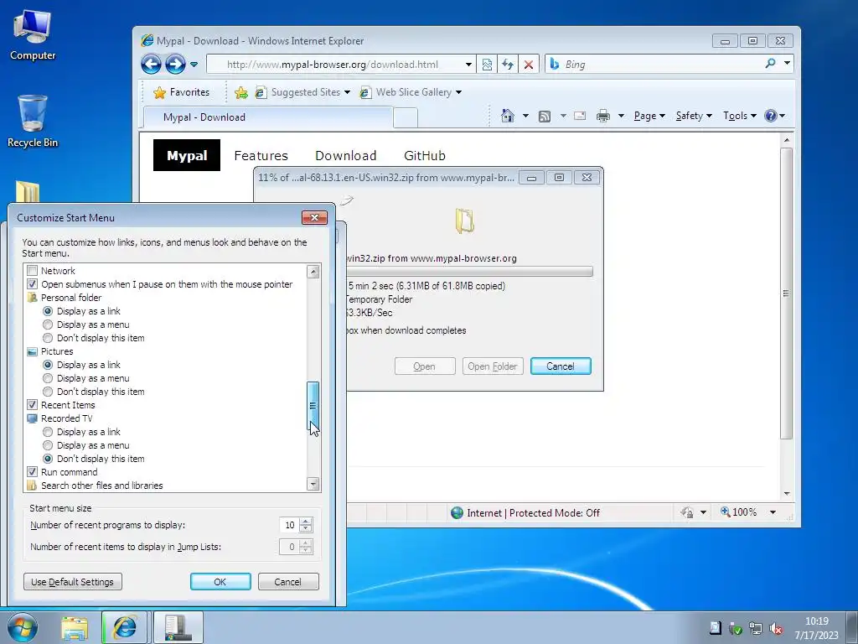Screen dimensions: 858x644
Task: Expand the Suggested Sites dropdown
Action: pyautogui.click(x=347, y=92)
